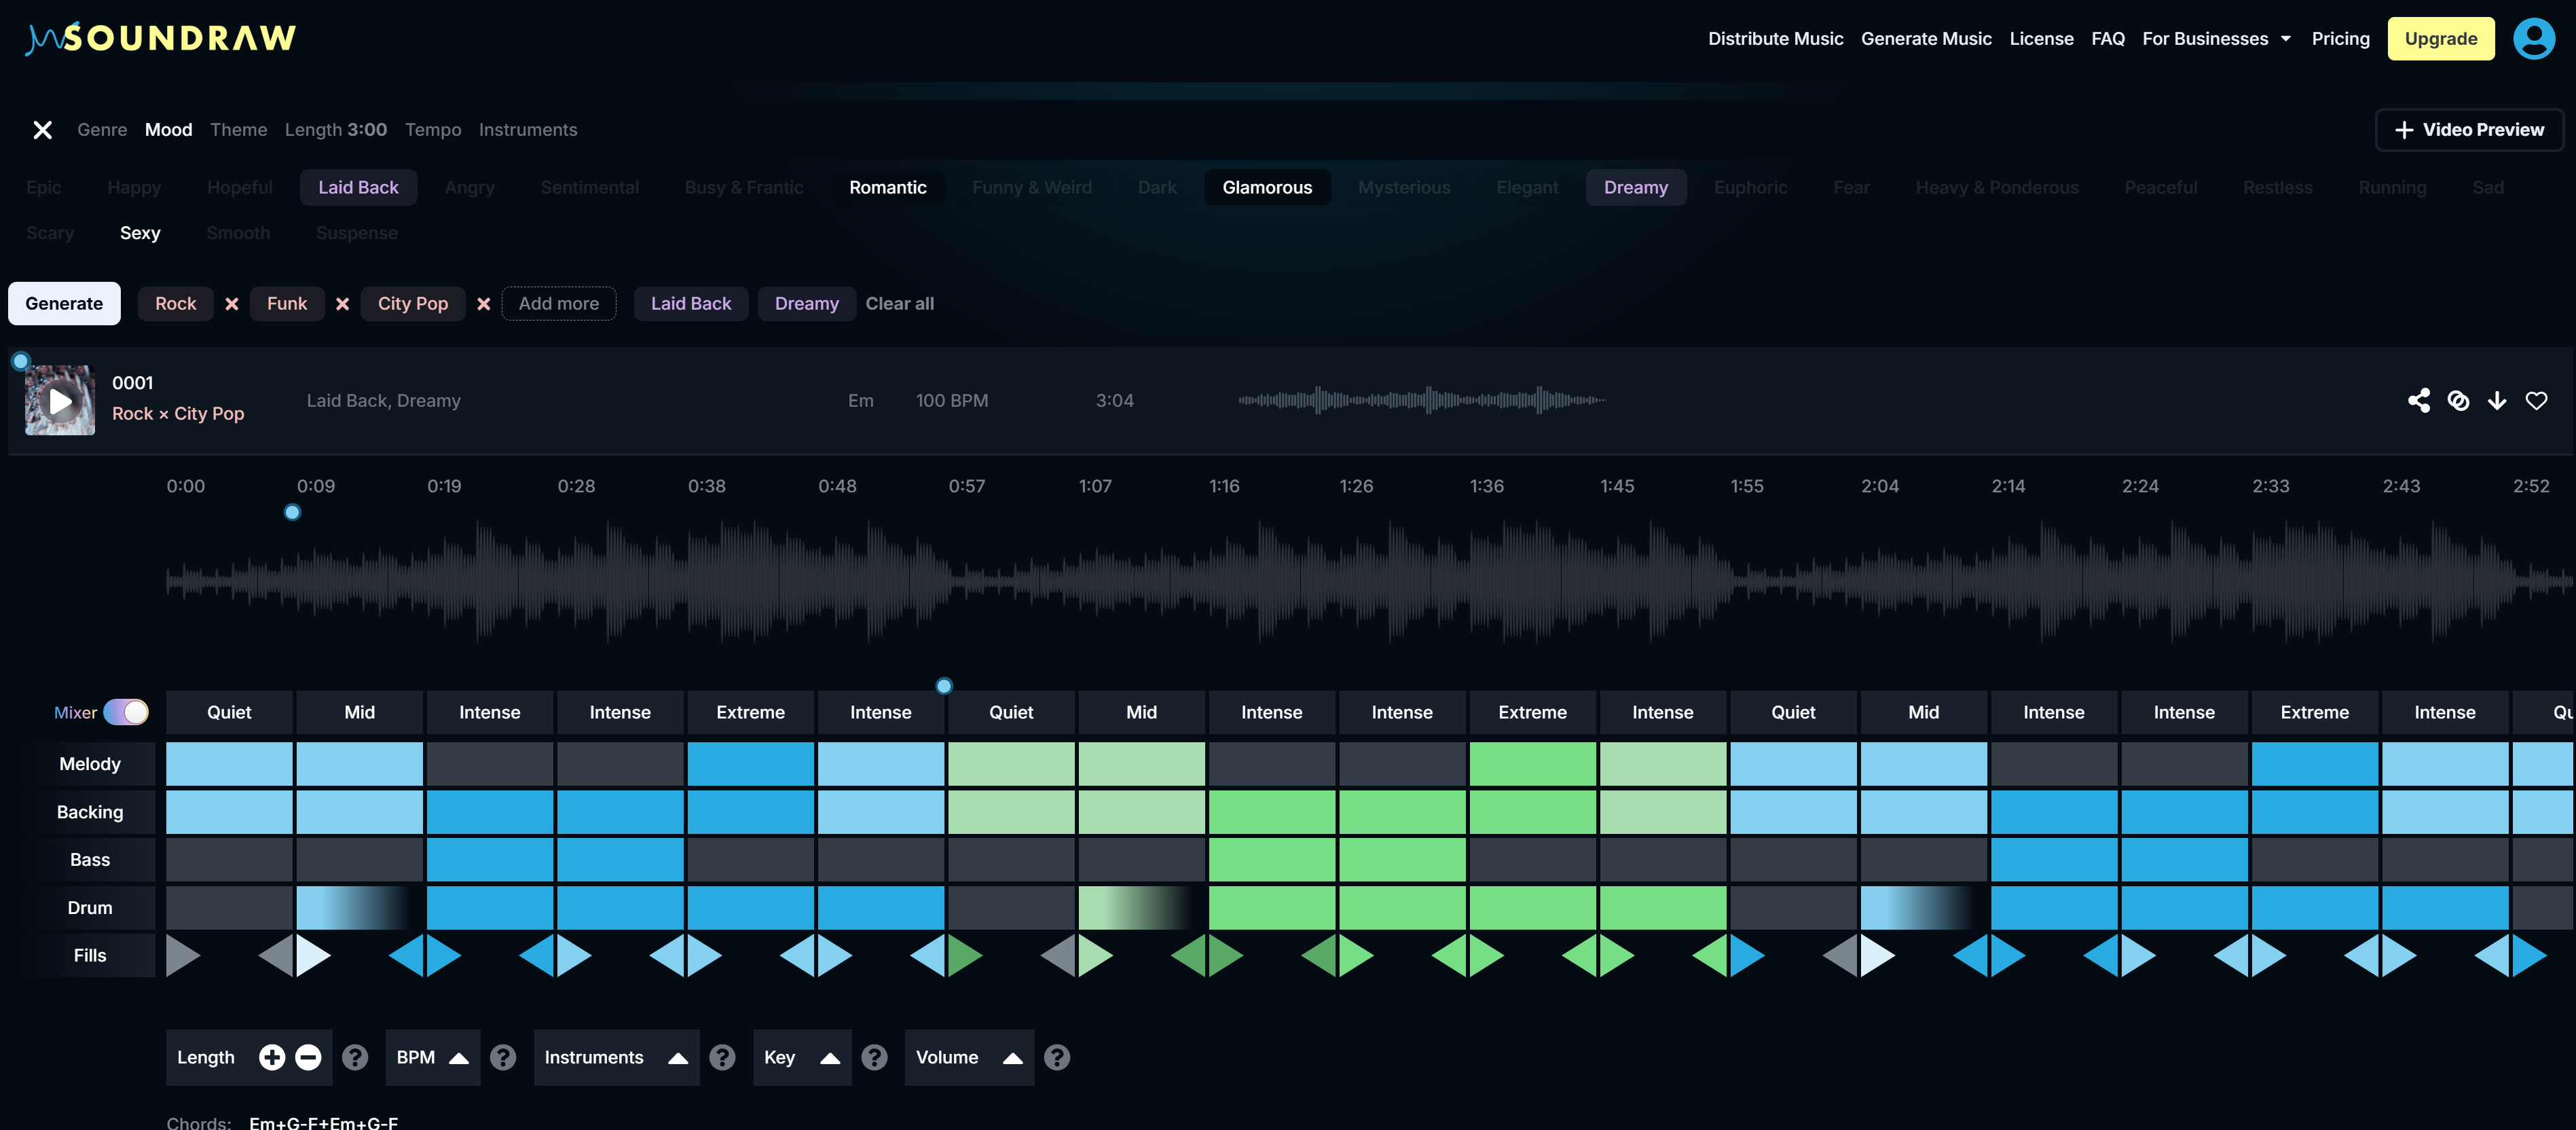The width and height of the screenshot is (2576, 1130).
Task: Open the share options for track 0001
Action: click(2420, 400)
